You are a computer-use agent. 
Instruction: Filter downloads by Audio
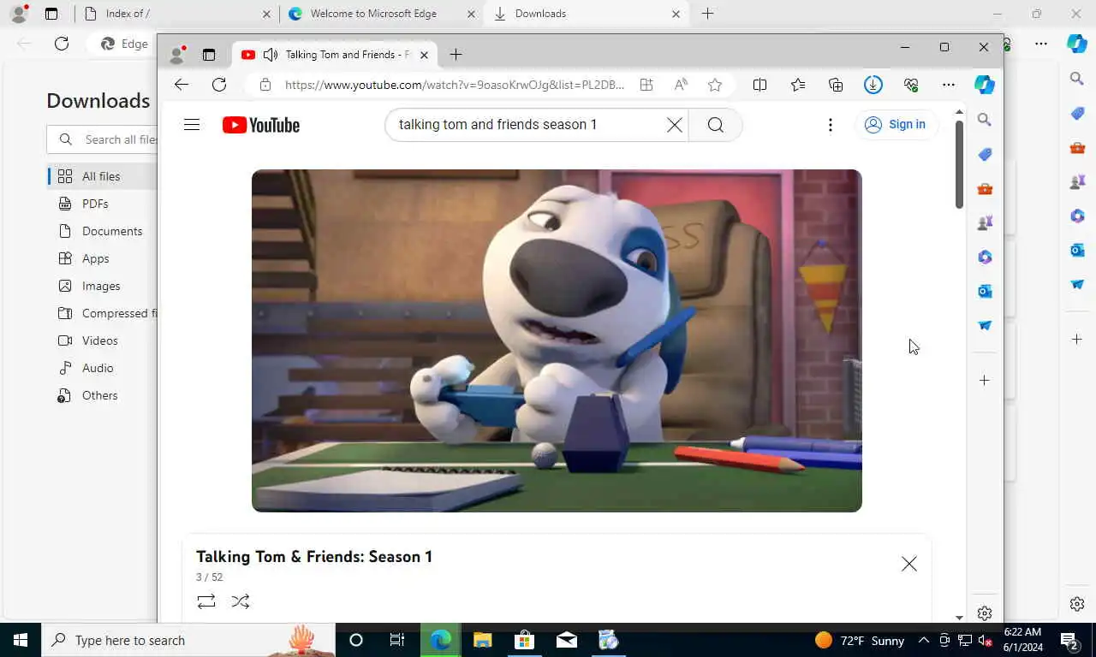point(98,368)
